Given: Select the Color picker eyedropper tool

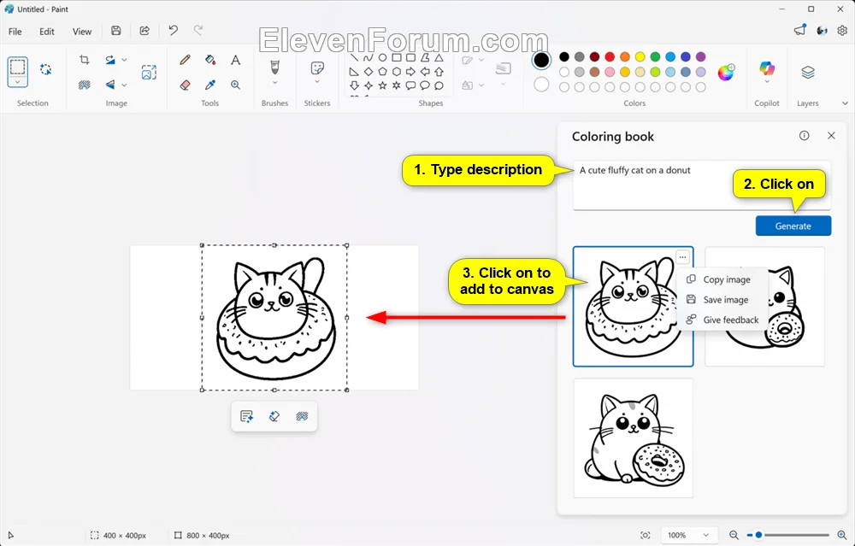Looking at the screenshot, I should click(210, 85).
